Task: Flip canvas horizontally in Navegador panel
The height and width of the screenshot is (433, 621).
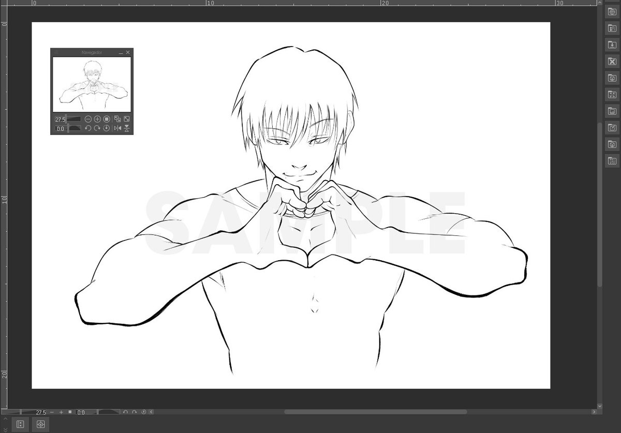Action: click(117, 128)
